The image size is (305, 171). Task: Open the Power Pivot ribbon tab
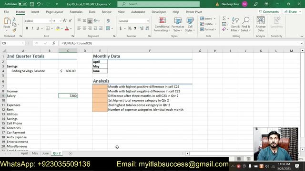(x=194, y=12)
